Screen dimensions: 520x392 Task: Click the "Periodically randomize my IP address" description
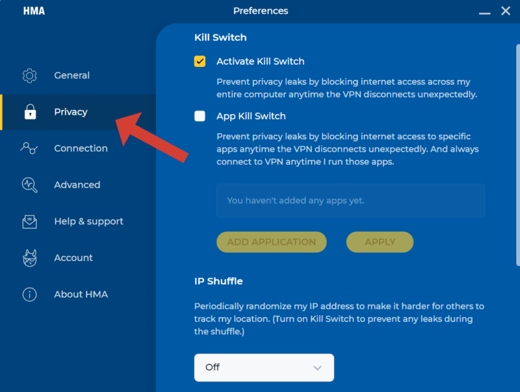click(x=339, y=319)
